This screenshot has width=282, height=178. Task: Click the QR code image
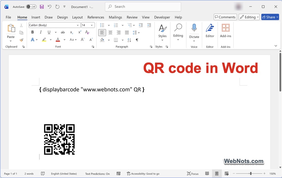coord(59,139)
